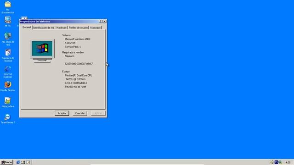Click the taskbar clock showing 4:25
Image resolution: width=294 pixels, height=165 pixels.
[288, 162]
